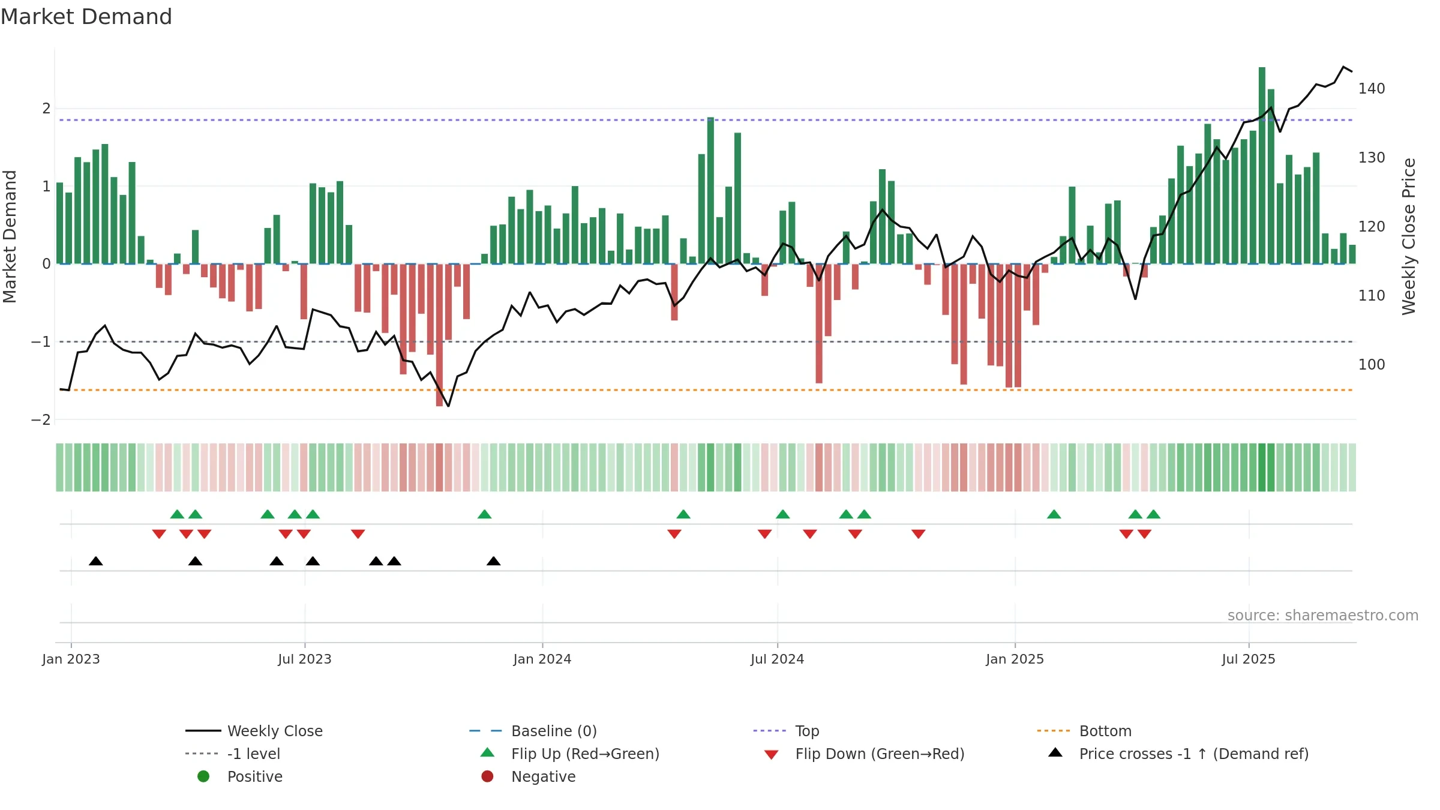Click black triangle icon in legend
Screen dimensions: 1440x810
pos(1055,752)
